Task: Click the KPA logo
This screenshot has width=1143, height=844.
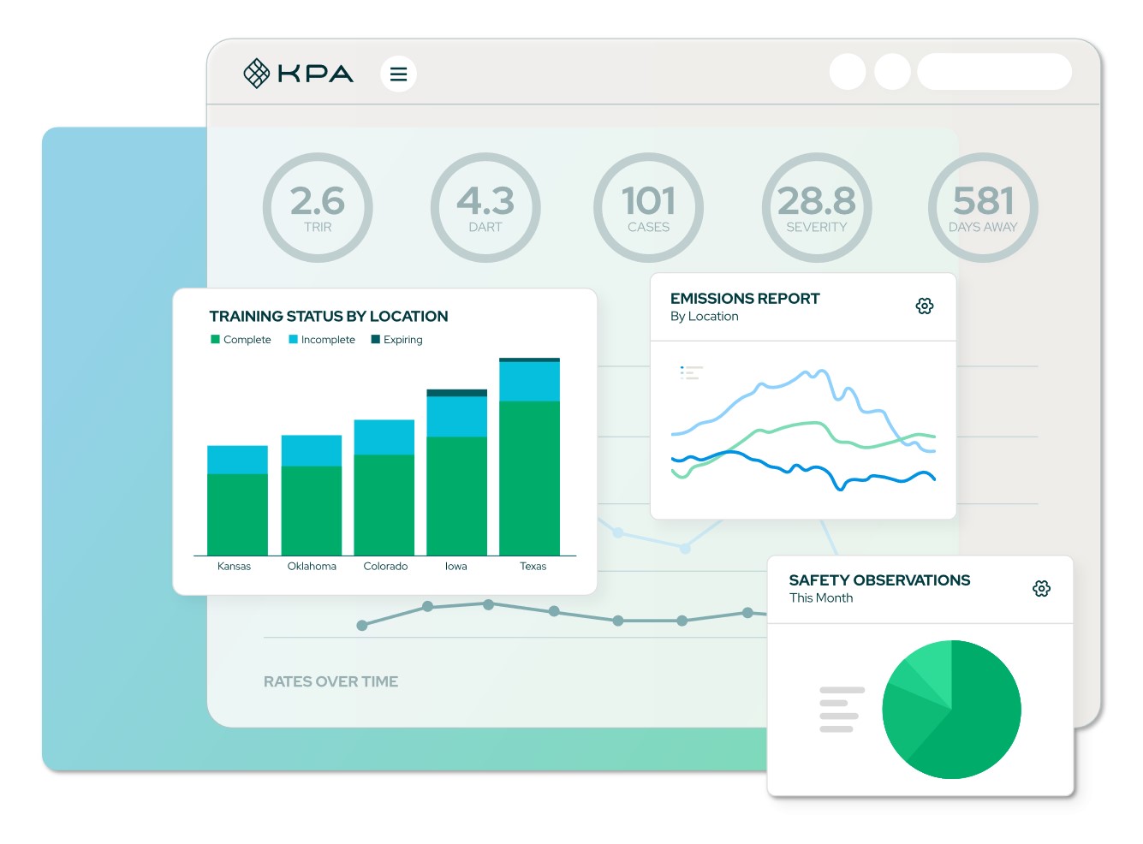Action: pos(299,73)
